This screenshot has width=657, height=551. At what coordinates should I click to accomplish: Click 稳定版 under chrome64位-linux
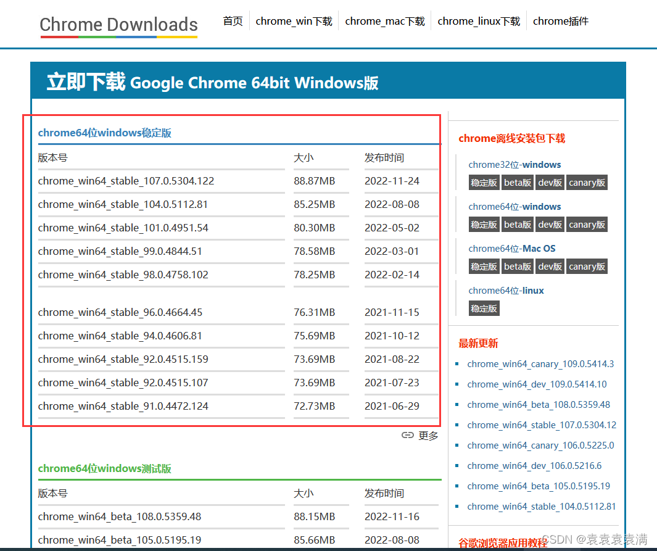(x=484, y=309)
